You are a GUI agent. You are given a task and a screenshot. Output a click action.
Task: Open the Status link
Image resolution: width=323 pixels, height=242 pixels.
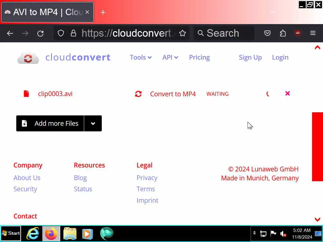(x=83, y=189)
